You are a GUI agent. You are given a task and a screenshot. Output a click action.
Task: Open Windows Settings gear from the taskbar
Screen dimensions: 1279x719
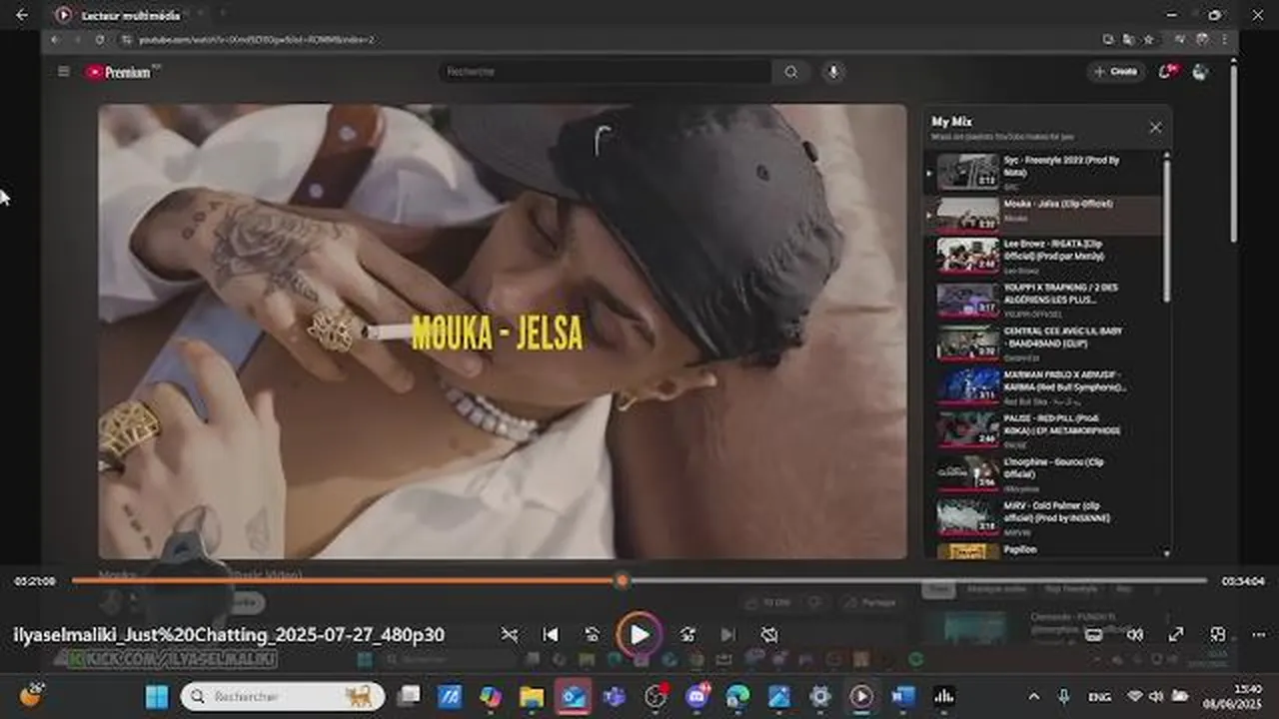tap(820, 696)
